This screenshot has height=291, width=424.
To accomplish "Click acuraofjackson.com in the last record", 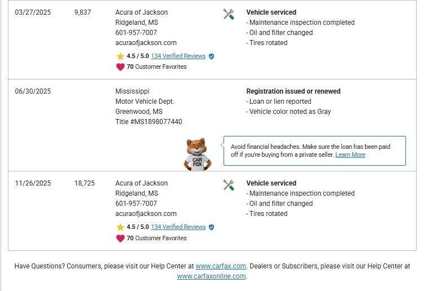I will 146,214.
